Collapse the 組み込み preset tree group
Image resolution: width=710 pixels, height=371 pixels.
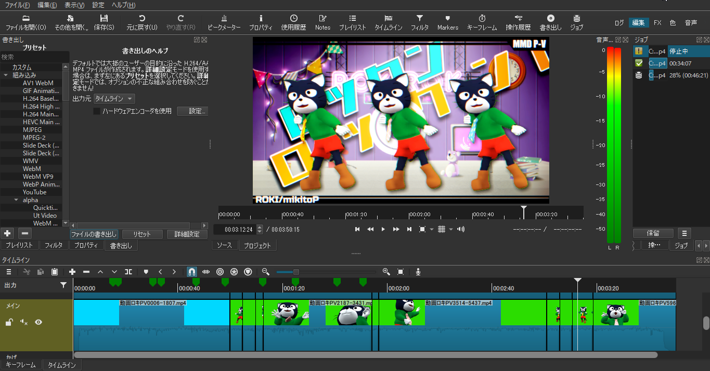tap(6, 75)
